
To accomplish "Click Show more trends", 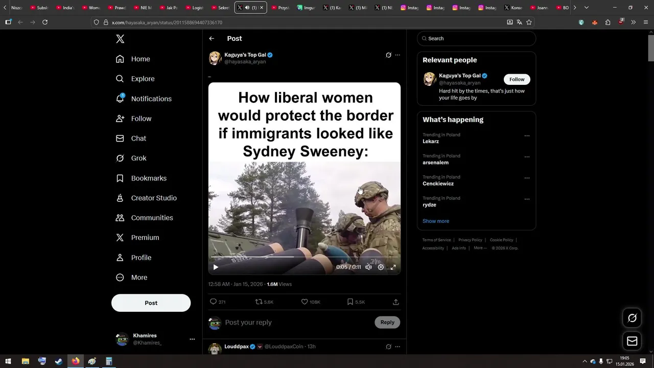I will pyautogui.click(x=436, y=221).
